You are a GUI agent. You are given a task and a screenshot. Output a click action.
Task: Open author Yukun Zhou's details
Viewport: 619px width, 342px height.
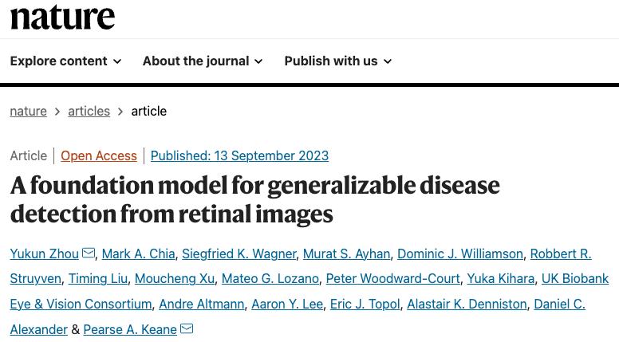coord(44,254)
